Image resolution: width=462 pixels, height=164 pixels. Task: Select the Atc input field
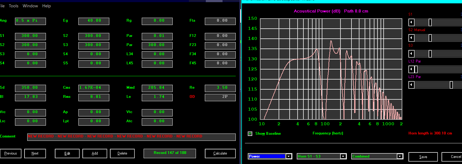(157, 122)
